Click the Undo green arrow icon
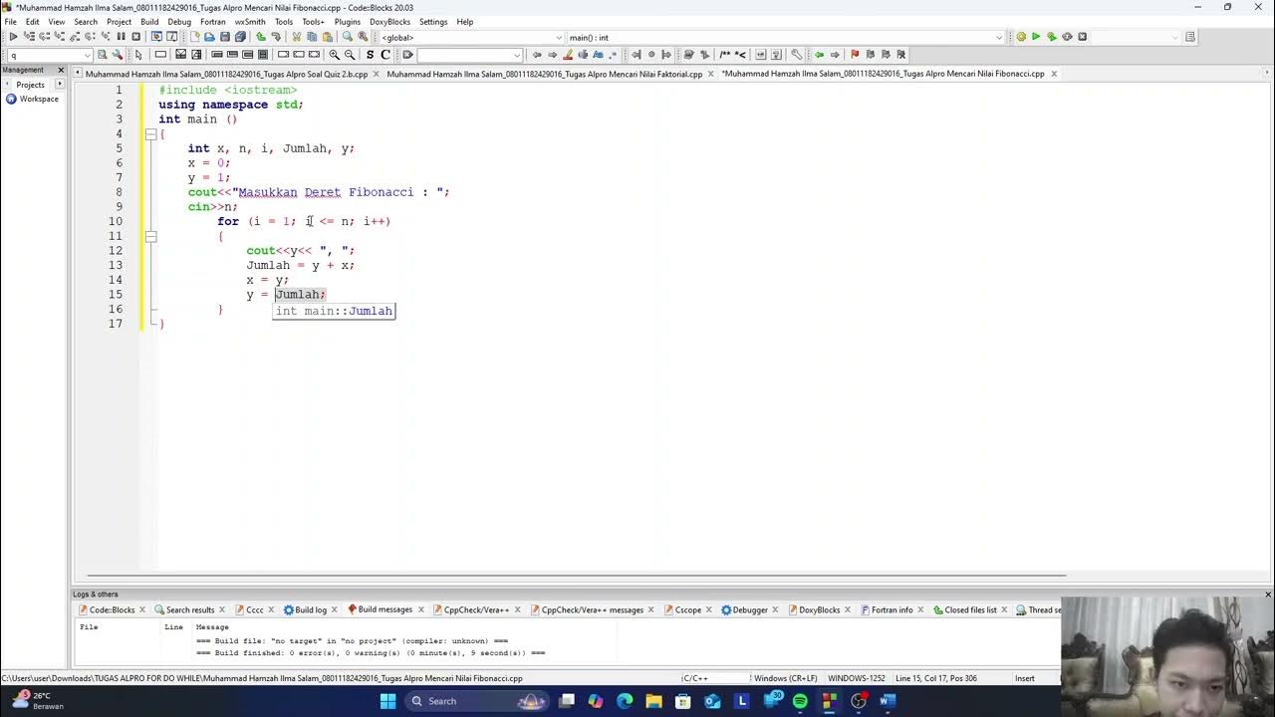 (x=261, y=37)
